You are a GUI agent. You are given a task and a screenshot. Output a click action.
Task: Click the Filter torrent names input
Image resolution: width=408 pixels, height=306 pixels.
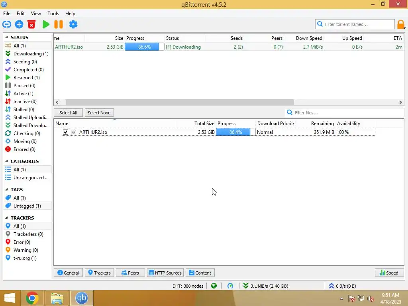point(355,24)
